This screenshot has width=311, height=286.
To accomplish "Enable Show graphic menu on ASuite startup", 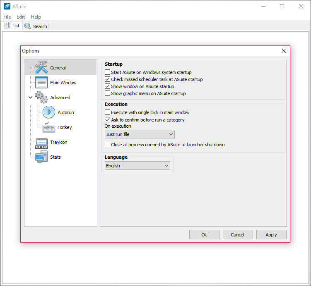I will point(107,93).
